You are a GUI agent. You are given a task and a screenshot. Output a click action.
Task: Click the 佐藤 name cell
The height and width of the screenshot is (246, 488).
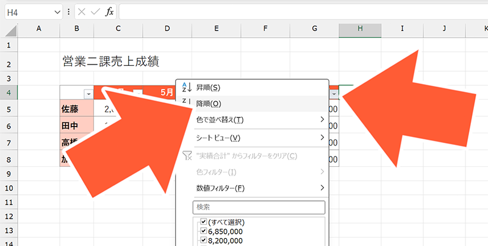click(77, 109)
